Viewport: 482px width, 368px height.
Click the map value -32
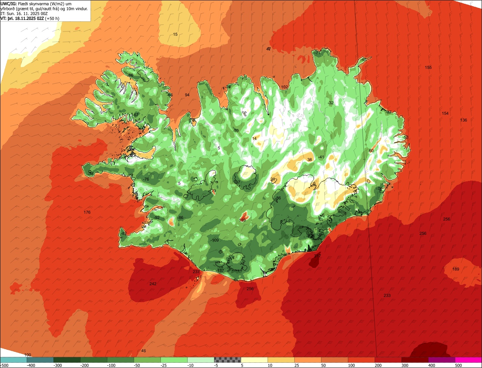tap(331, 103)
